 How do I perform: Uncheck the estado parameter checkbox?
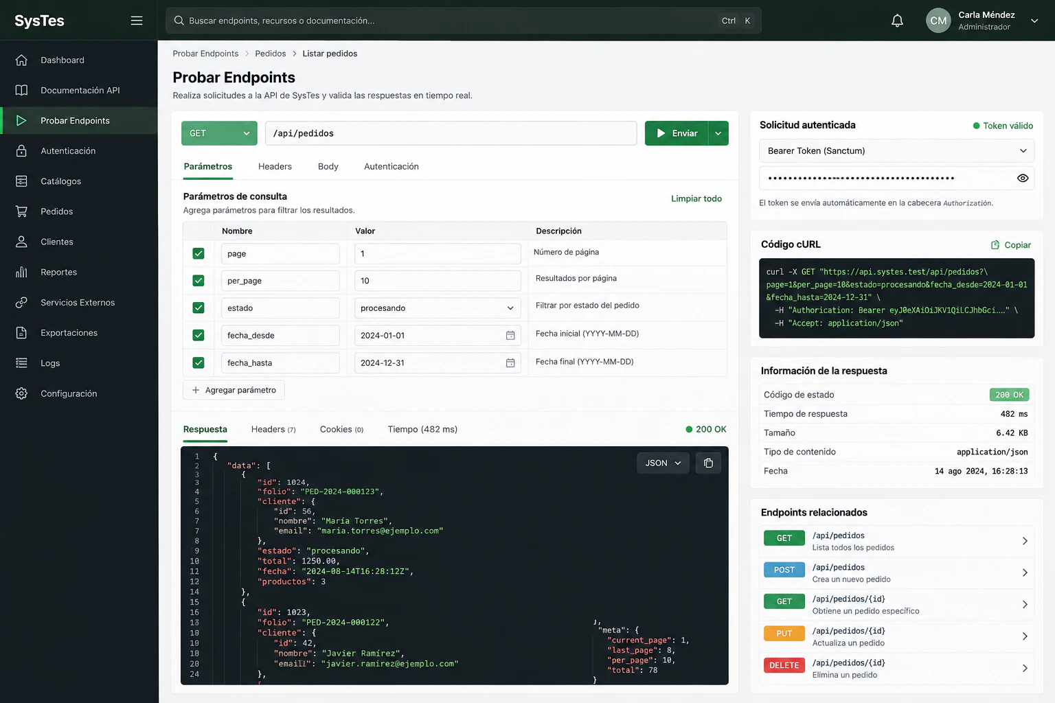pos(198,308)
